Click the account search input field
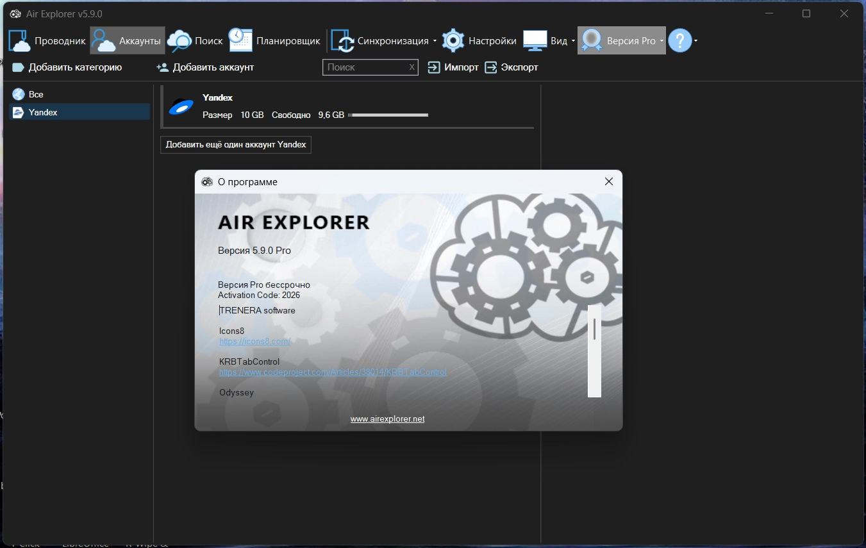 tap(367, 67)
